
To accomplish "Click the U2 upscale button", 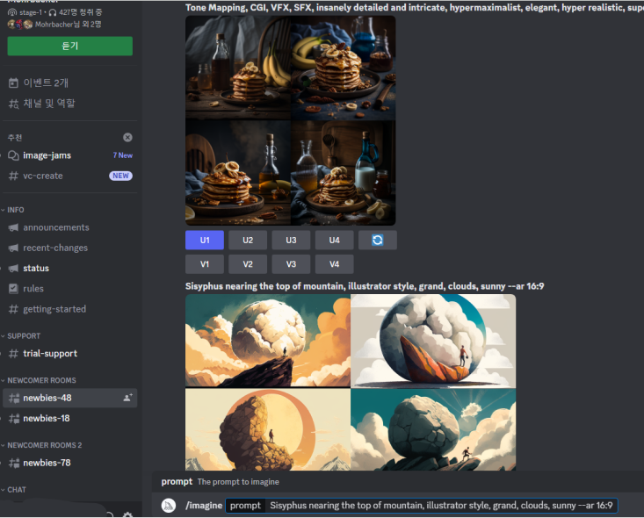I will click(248, 240).
